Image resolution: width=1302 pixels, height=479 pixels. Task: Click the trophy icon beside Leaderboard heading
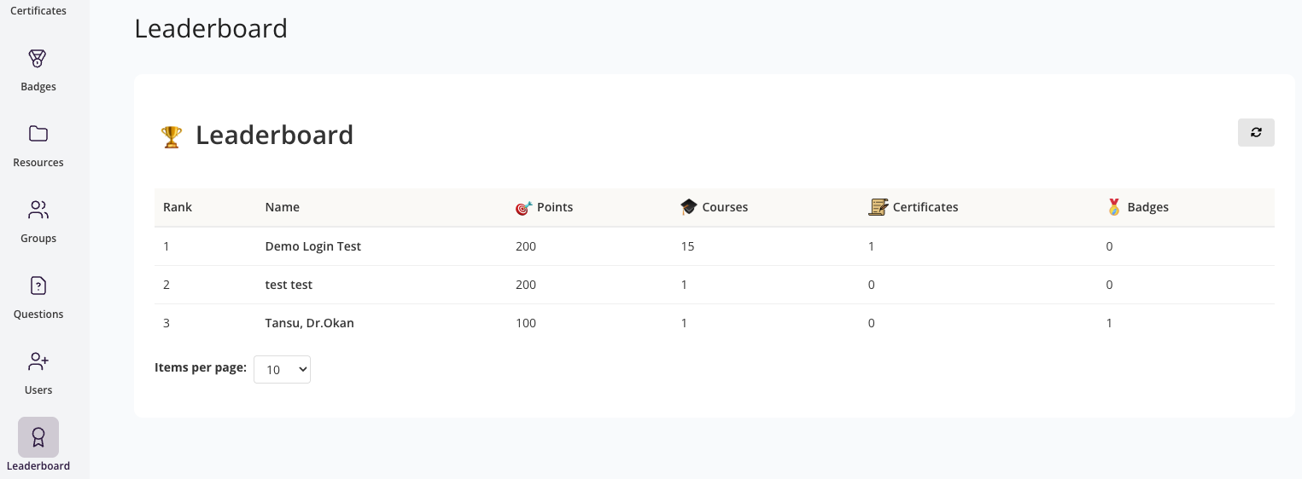coord(172,136)
